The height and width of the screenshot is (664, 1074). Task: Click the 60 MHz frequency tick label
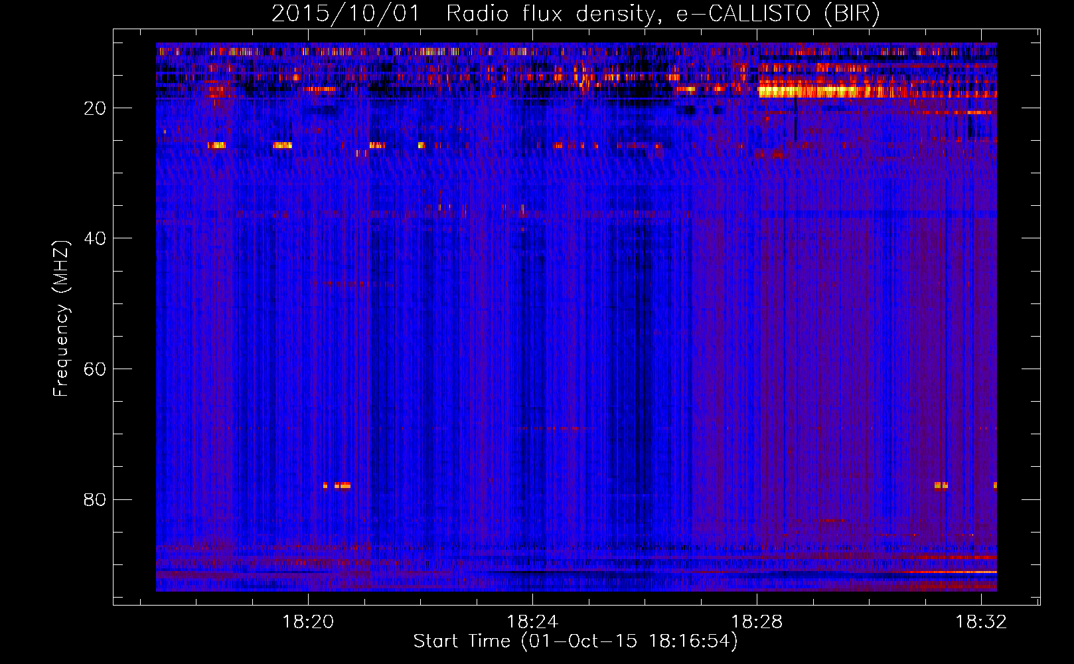(x=95, y=369)
